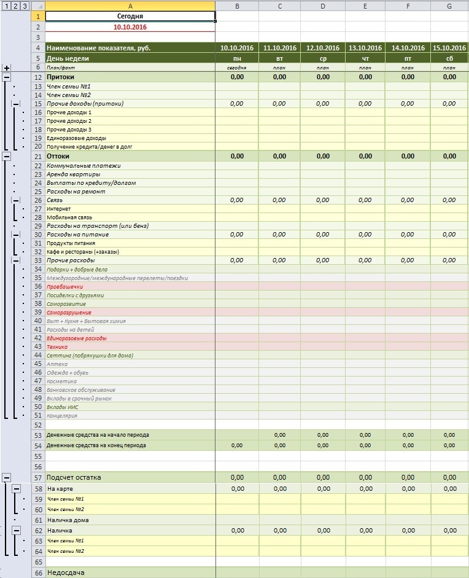
Task: Select column A header
Action: coord(130,6)
